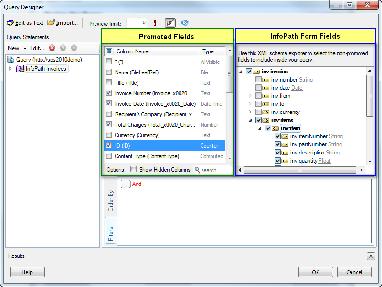Click the column search input field

coord(215,170)
